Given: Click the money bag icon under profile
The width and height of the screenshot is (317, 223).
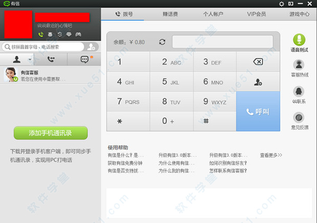Looking at the screenshot, I should pos(50,34).
